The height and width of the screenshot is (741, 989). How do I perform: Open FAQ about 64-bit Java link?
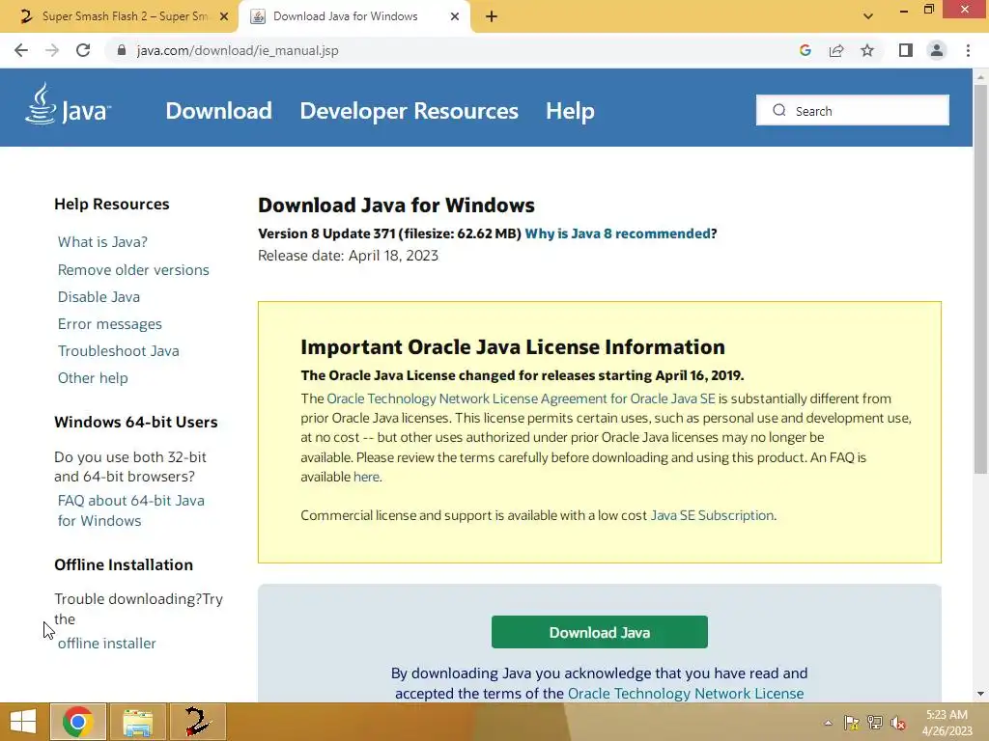tap(130, 510)
